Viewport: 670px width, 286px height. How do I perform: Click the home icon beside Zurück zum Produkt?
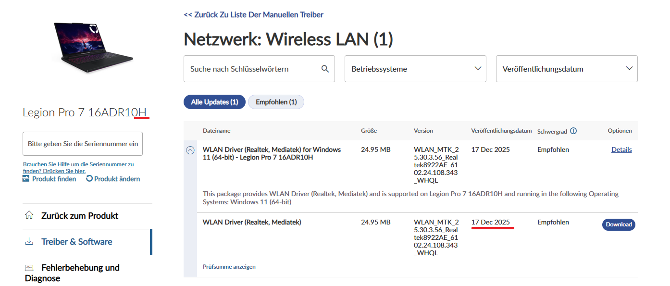pyautogui.click(x=29, y=215)
